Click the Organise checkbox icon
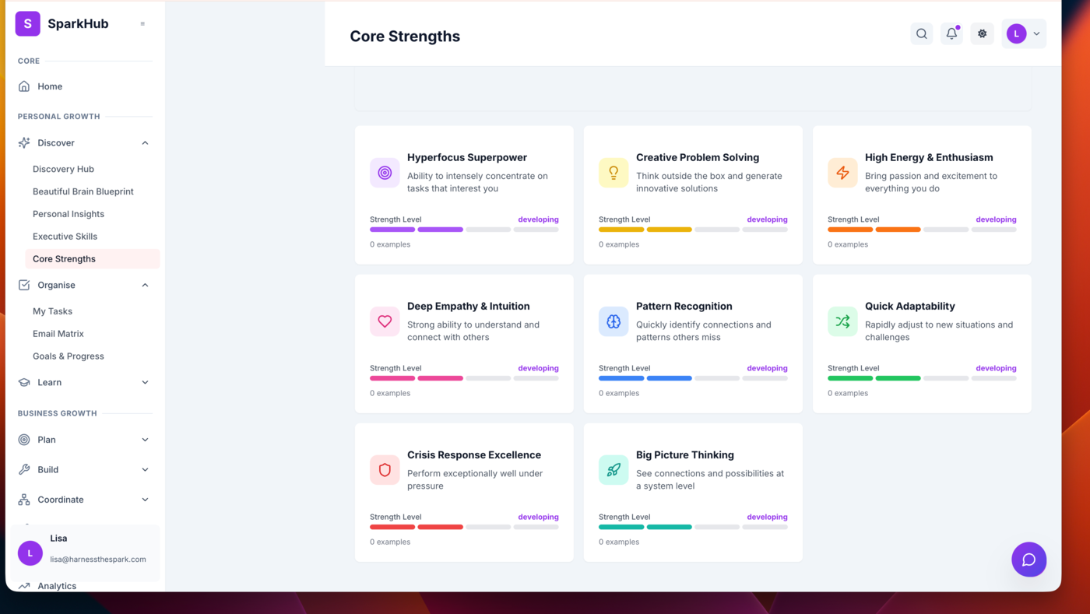The width and height of the screenshot is (1090, 614). (x=24, y=286)
